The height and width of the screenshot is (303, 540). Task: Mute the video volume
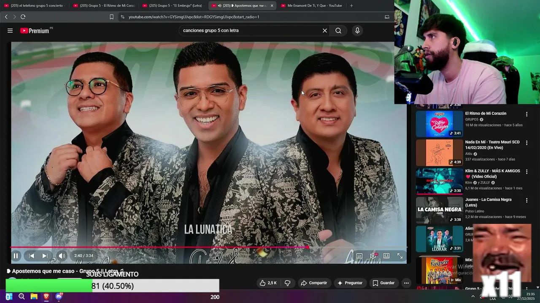pyautogui.click(x=62, y=255)
